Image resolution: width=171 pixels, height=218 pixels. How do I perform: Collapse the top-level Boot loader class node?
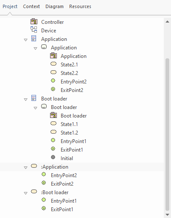pos(25,100)
